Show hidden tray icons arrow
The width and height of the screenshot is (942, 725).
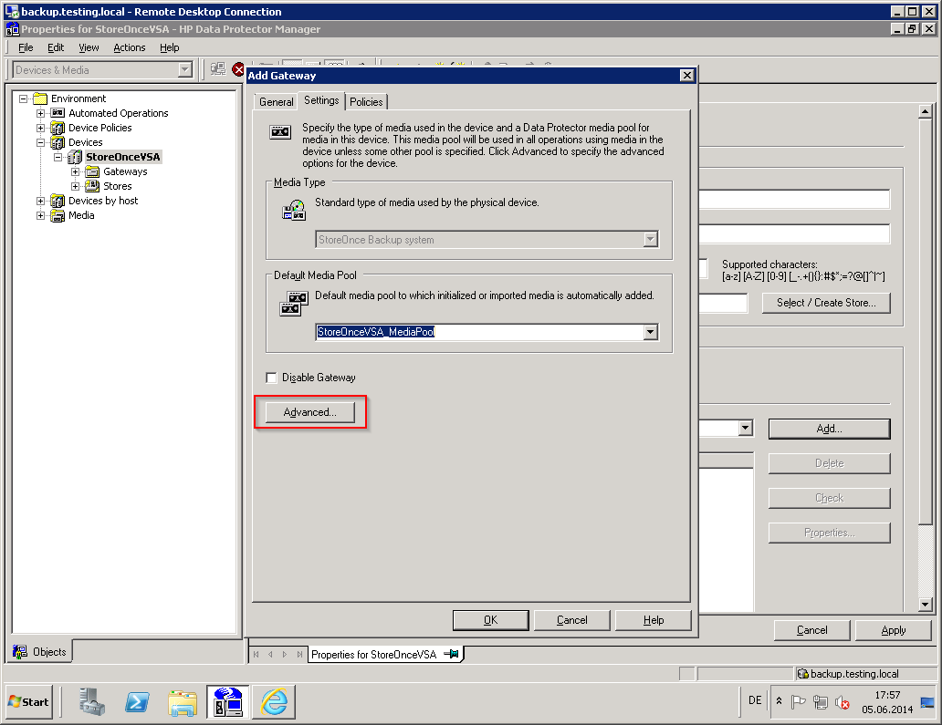pos(779,701)
